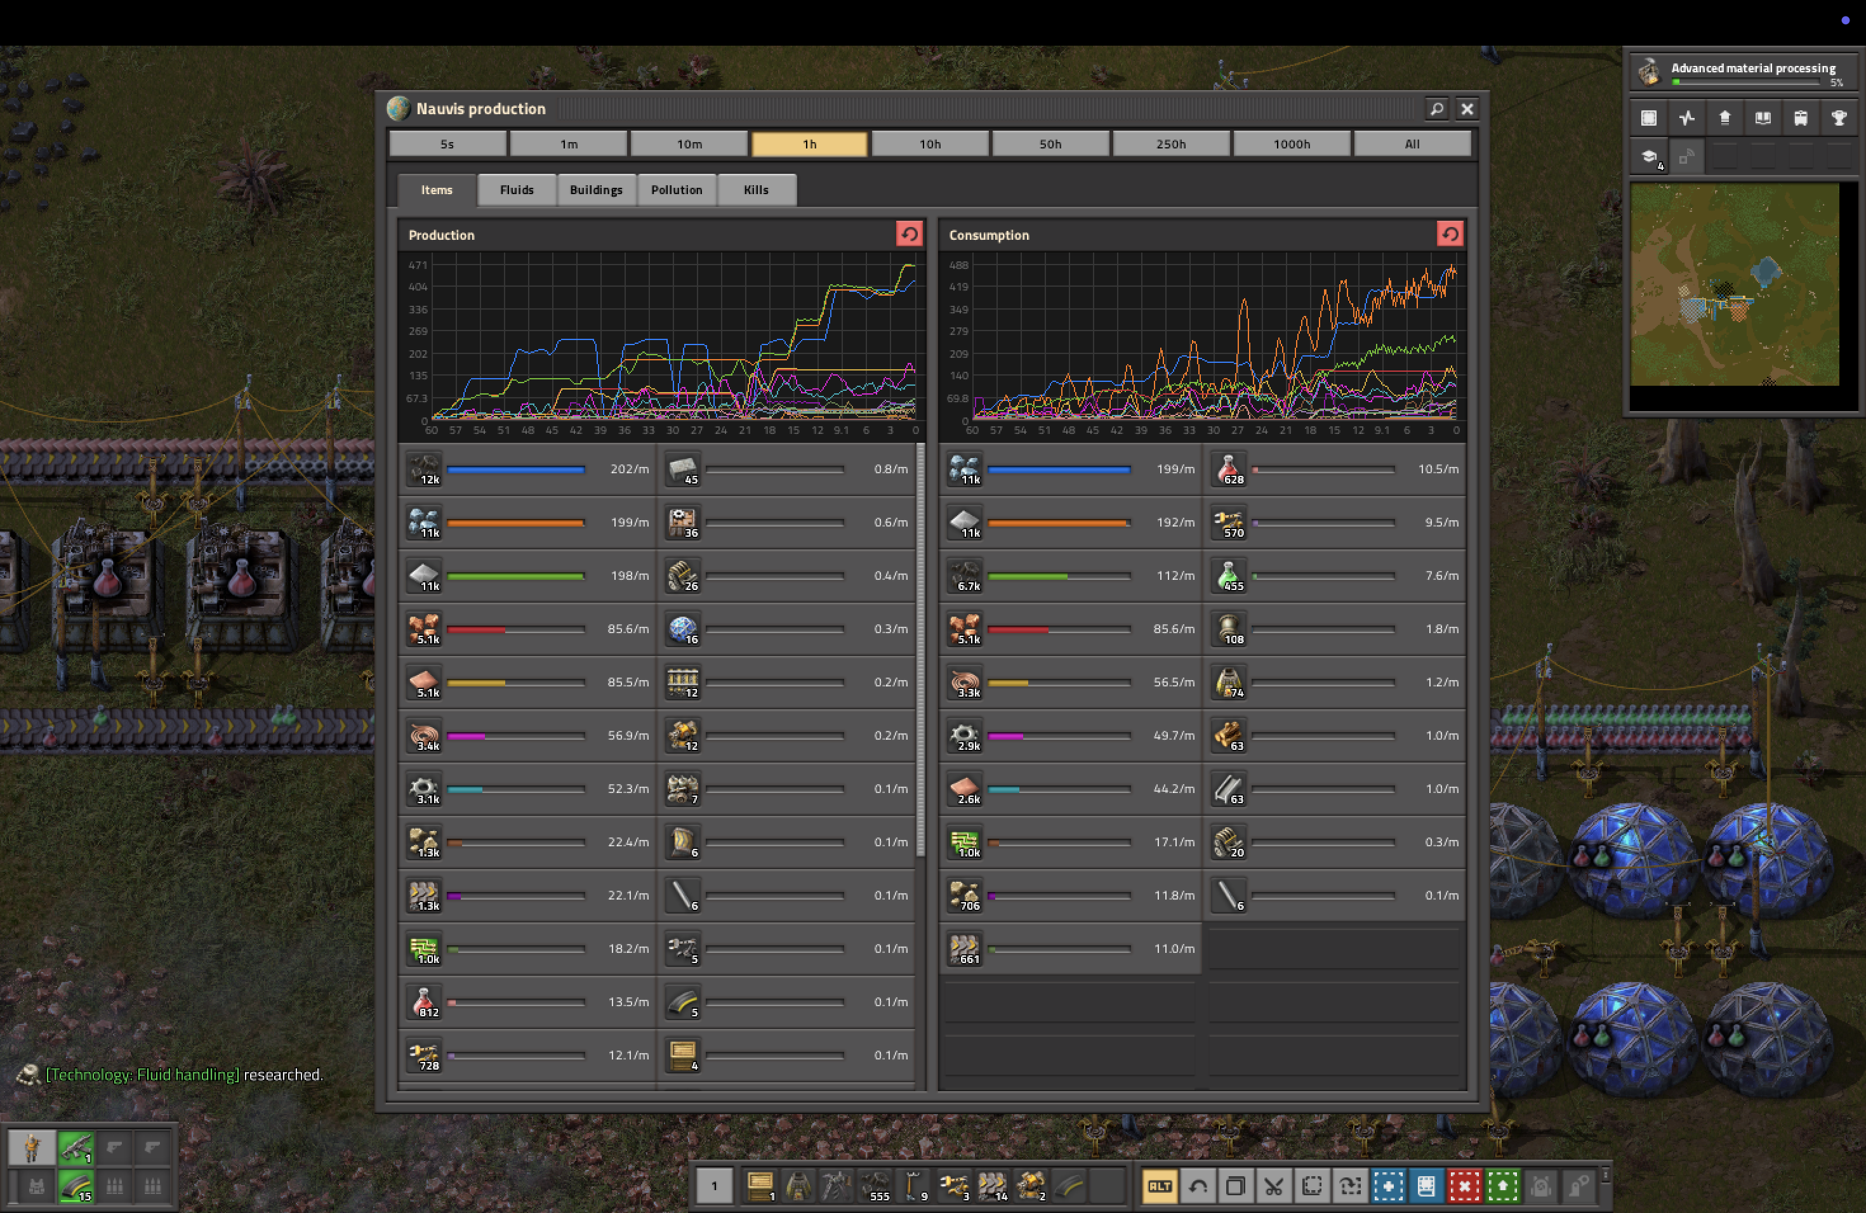This screenshot has width=1866, height=1213.
Task: Toggle the iron plate 192/m consumption row
Action: tap(1071, 523)
